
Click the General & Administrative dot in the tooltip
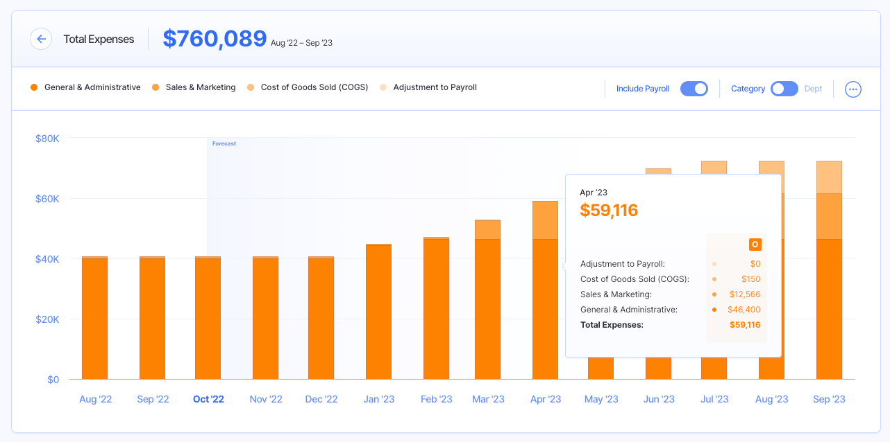[x=714, y=309]
